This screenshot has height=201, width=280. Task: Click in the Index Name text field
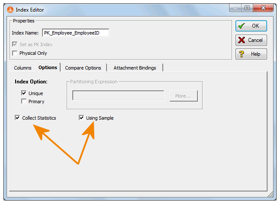(75, 33)
